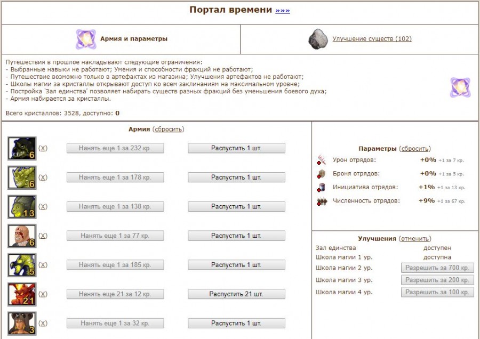Click the red demon portrait with 21
Screen dimensions: 480x339
tap(22, 294)
